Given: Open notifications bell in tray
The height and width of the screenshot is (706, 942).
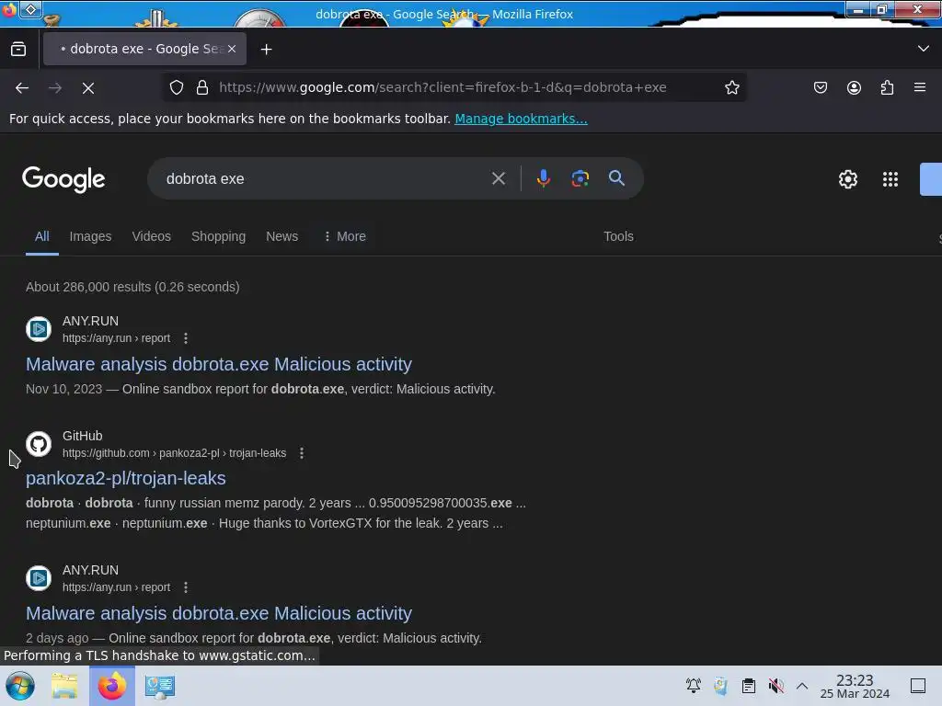Looking at the screenshot, I should coord(694,686).
